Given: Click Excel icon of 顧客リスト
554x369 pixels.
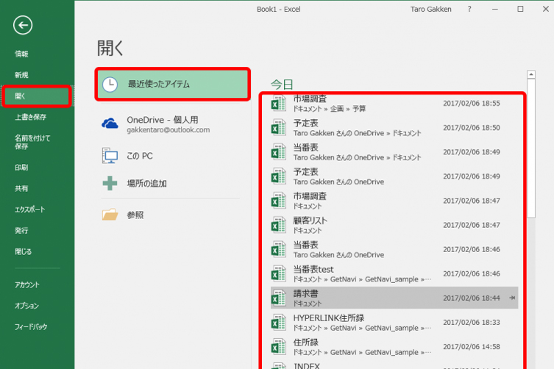Looking at the screenshot, I should (279, 225).
